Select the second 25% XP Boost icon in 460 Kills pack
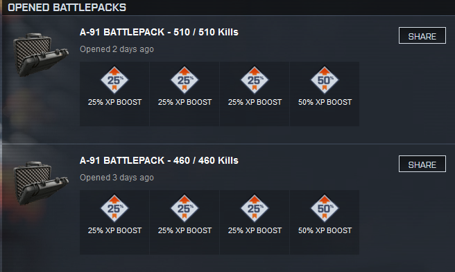Image resolution: width=455 pixels, height=272 pixels. (184, 208)
